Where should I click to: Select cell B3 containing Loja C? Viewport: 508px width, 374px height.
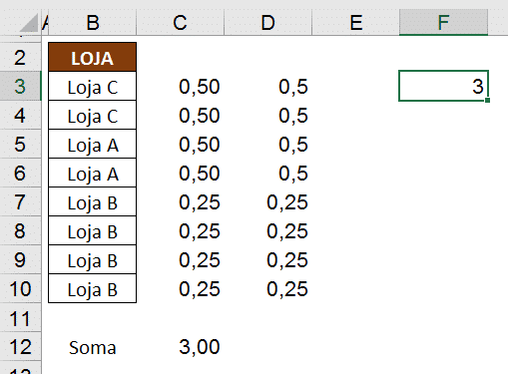[x=92, y=86]
